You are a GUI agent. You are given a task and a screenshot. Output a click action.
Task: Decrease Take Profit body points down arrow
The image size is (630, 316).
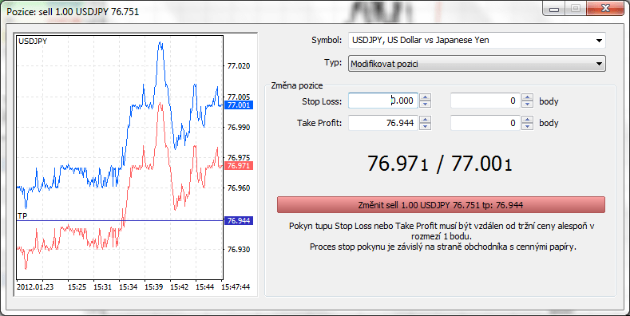coord(528,127)
